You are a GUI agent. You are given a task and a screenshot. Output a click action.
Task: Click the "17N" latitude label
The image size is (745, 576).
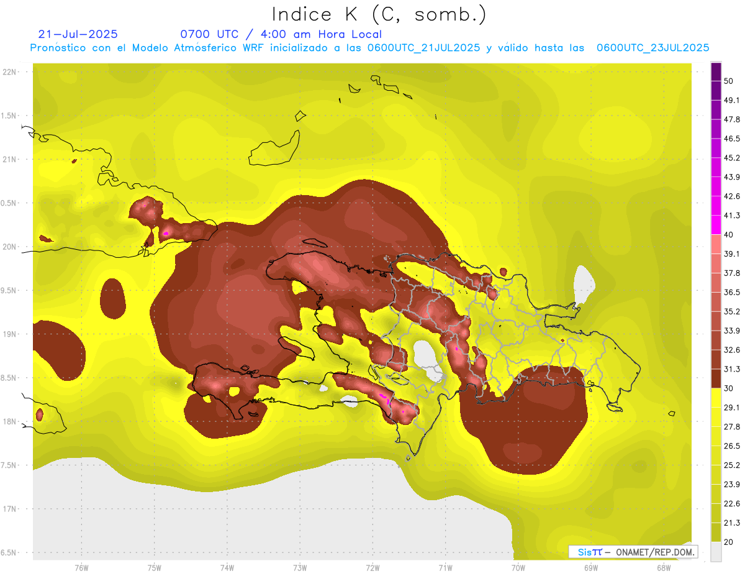(11, 509)
